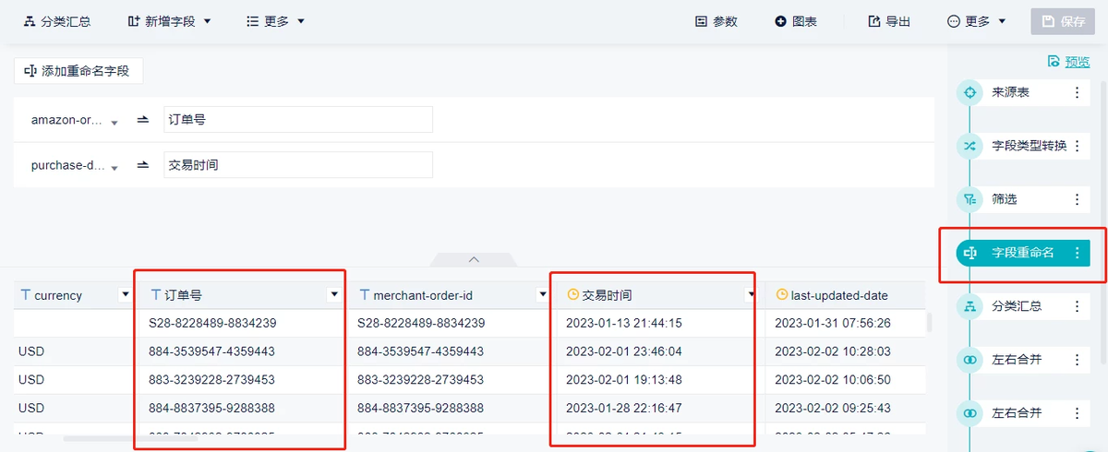This screenshot has height=452, width=1108.
Task: Add a chart via 图表
Action: coord(796,21)
